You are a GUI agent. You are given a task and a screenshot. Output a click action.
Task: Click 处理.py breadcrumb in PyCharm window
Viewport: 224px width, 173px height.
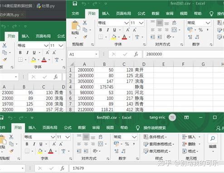tap(46, 6)
